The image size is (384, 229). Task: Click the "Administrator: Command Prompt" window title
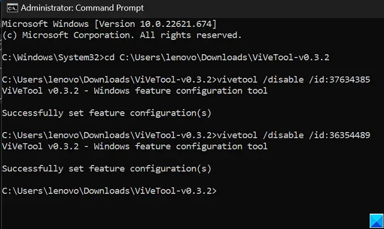pyautogui.click(x=82, y=8)
